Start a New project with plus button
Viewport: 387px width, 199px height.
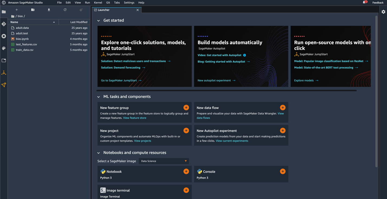click(x=186, y=131)
